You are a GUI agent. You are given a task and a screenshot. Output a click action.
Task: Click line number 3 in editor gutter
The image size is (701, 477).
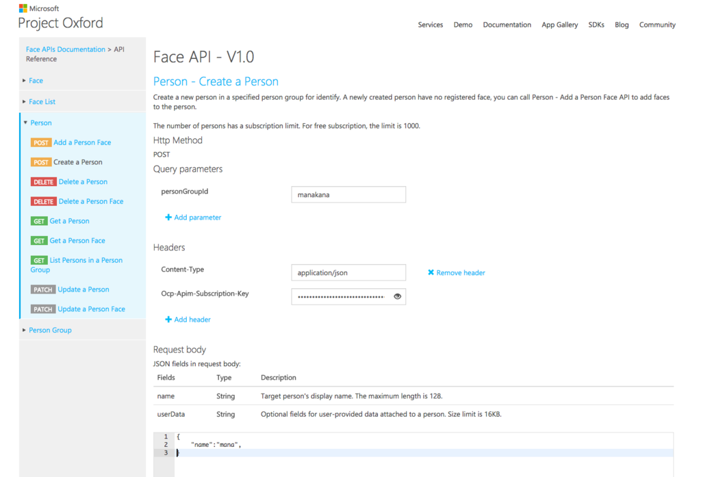166,453
